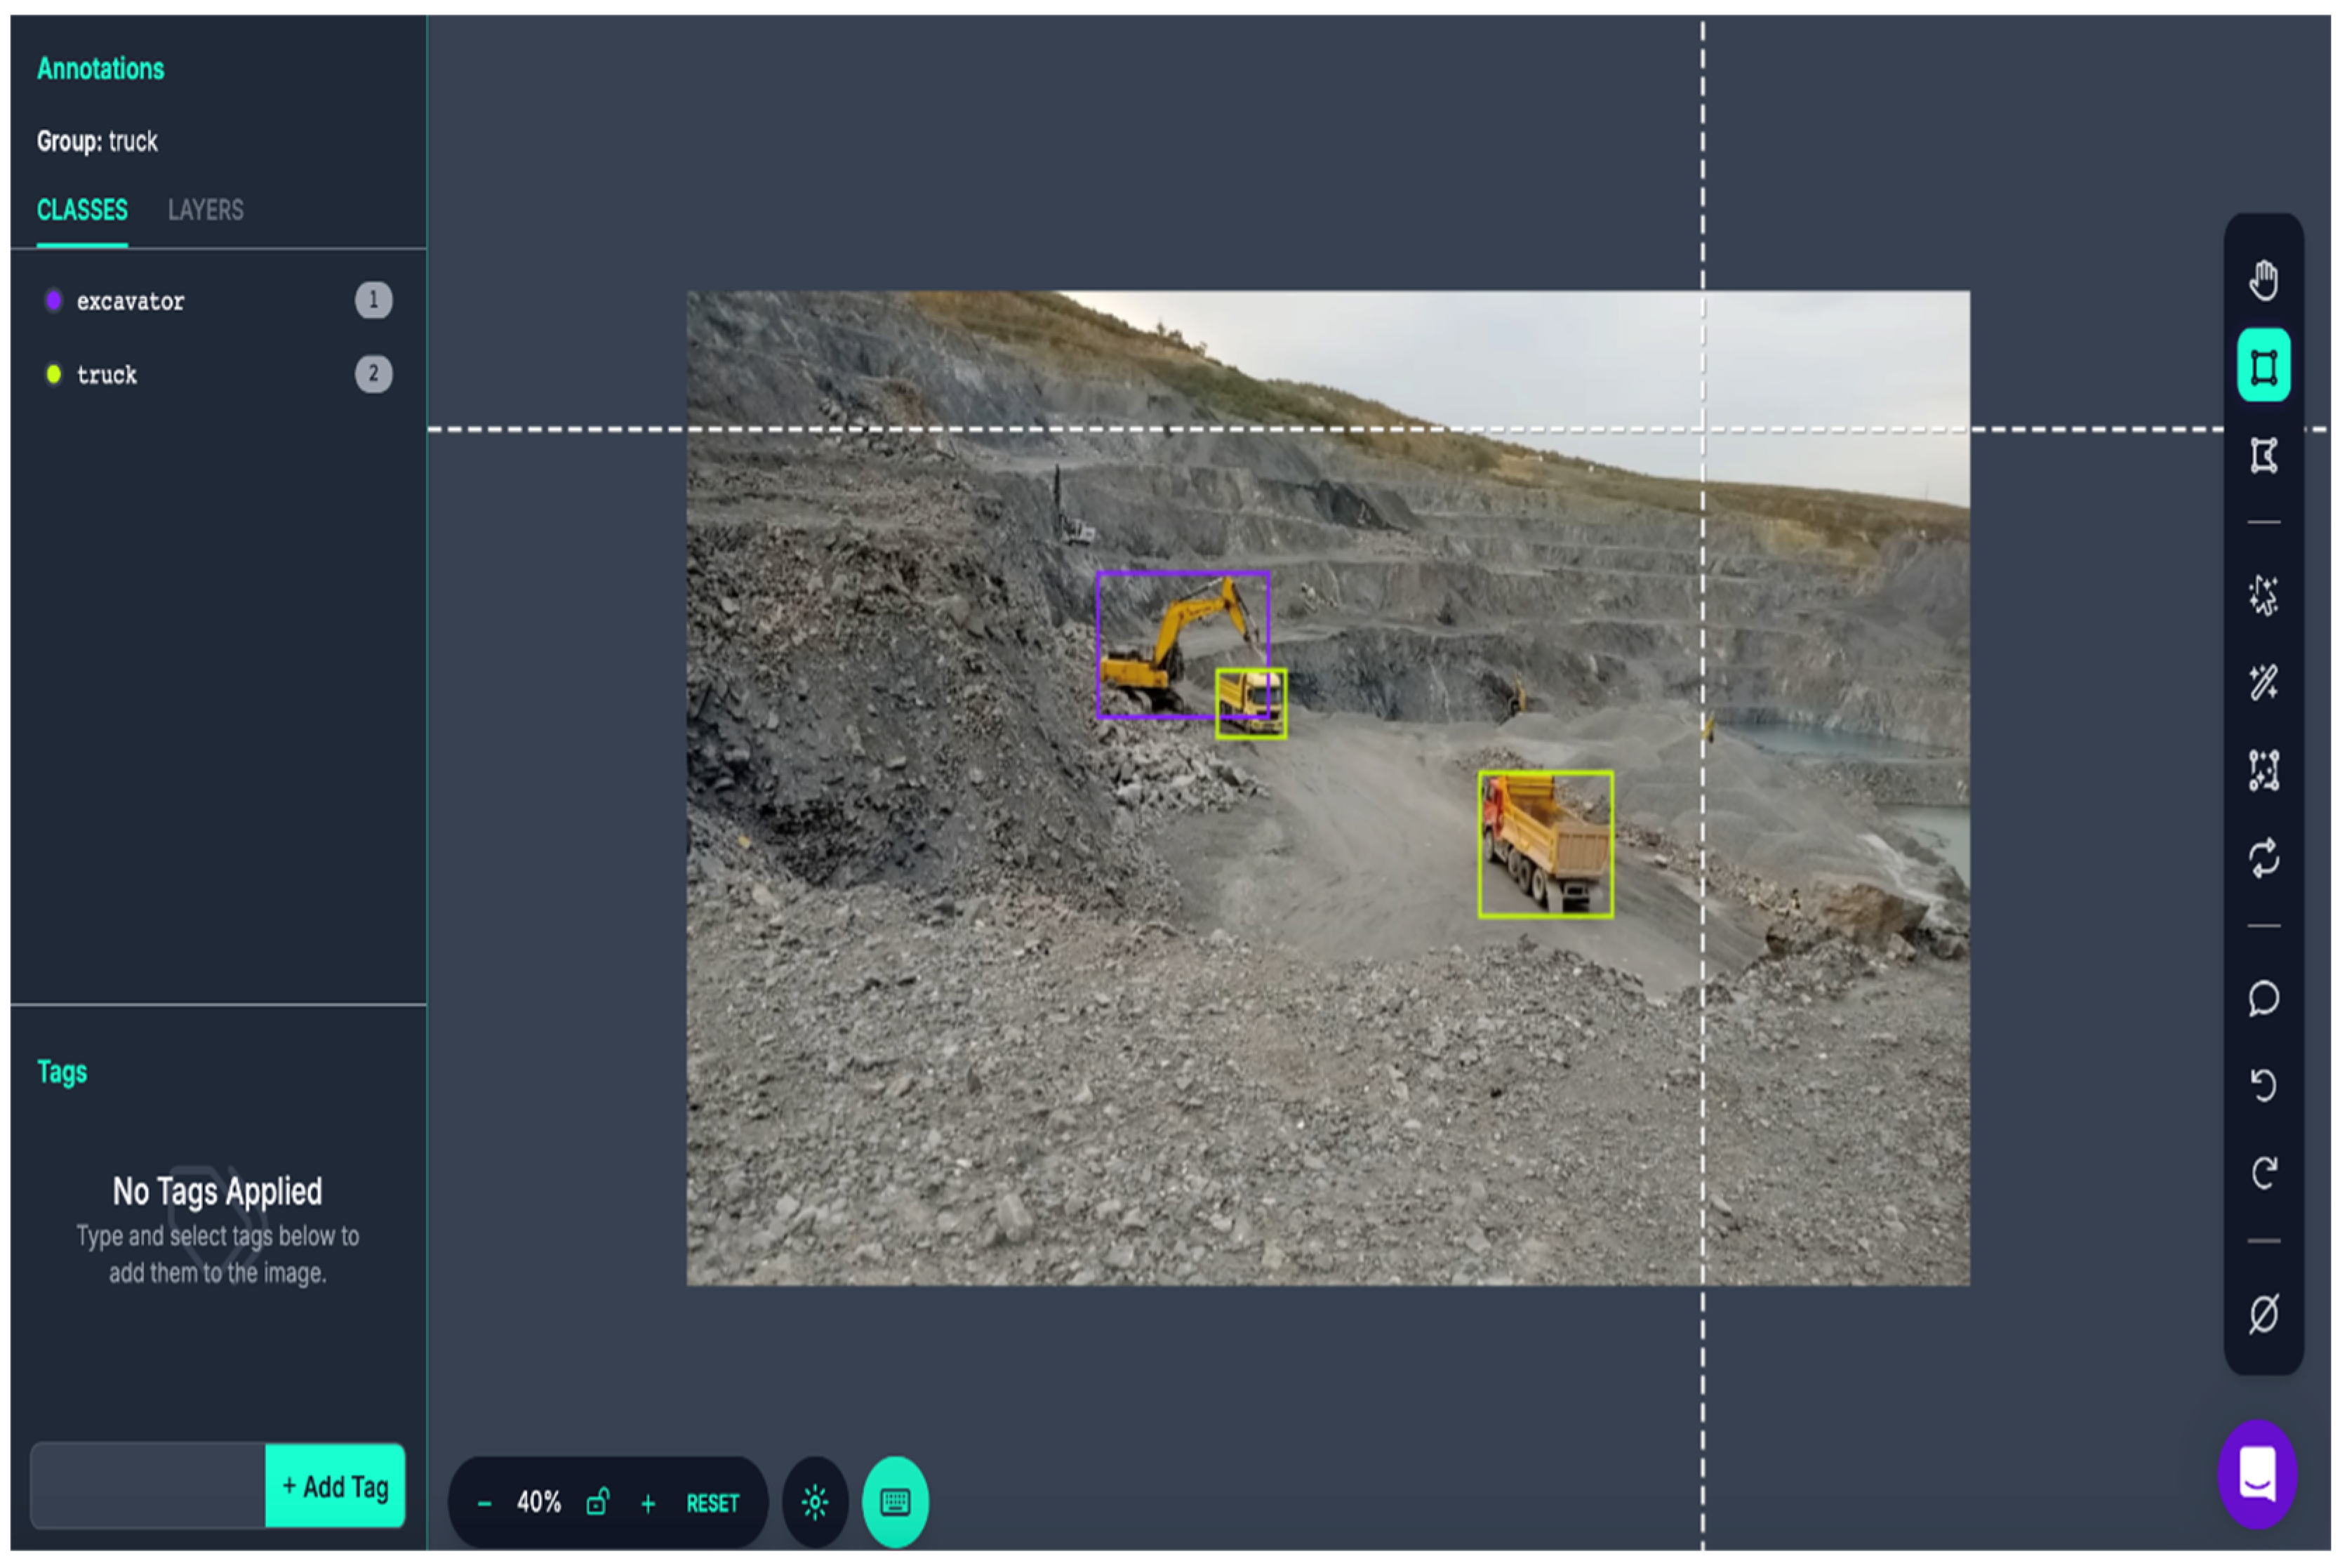Screen dimensions: 2340x1568
Task: Click the auto bounding box sparkle tool
Action: coord(2263,770)
